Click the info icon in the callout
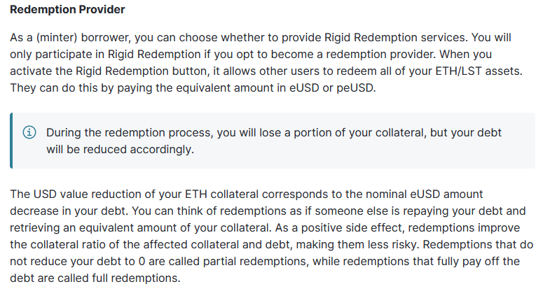The height and width of the screenshot is (291, 550). (29, 133)
